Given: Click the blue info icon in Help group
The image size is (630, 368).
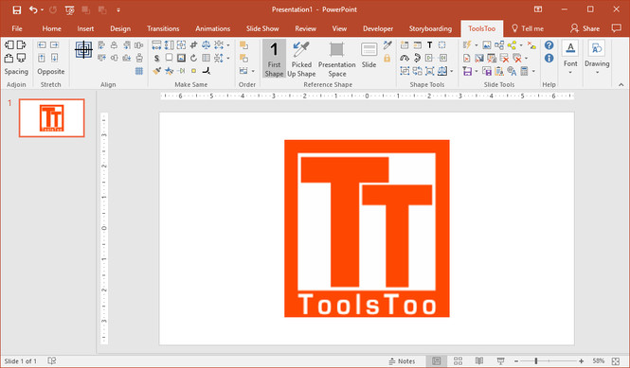Looking at the screenshot, I should [x=549, y=59].
